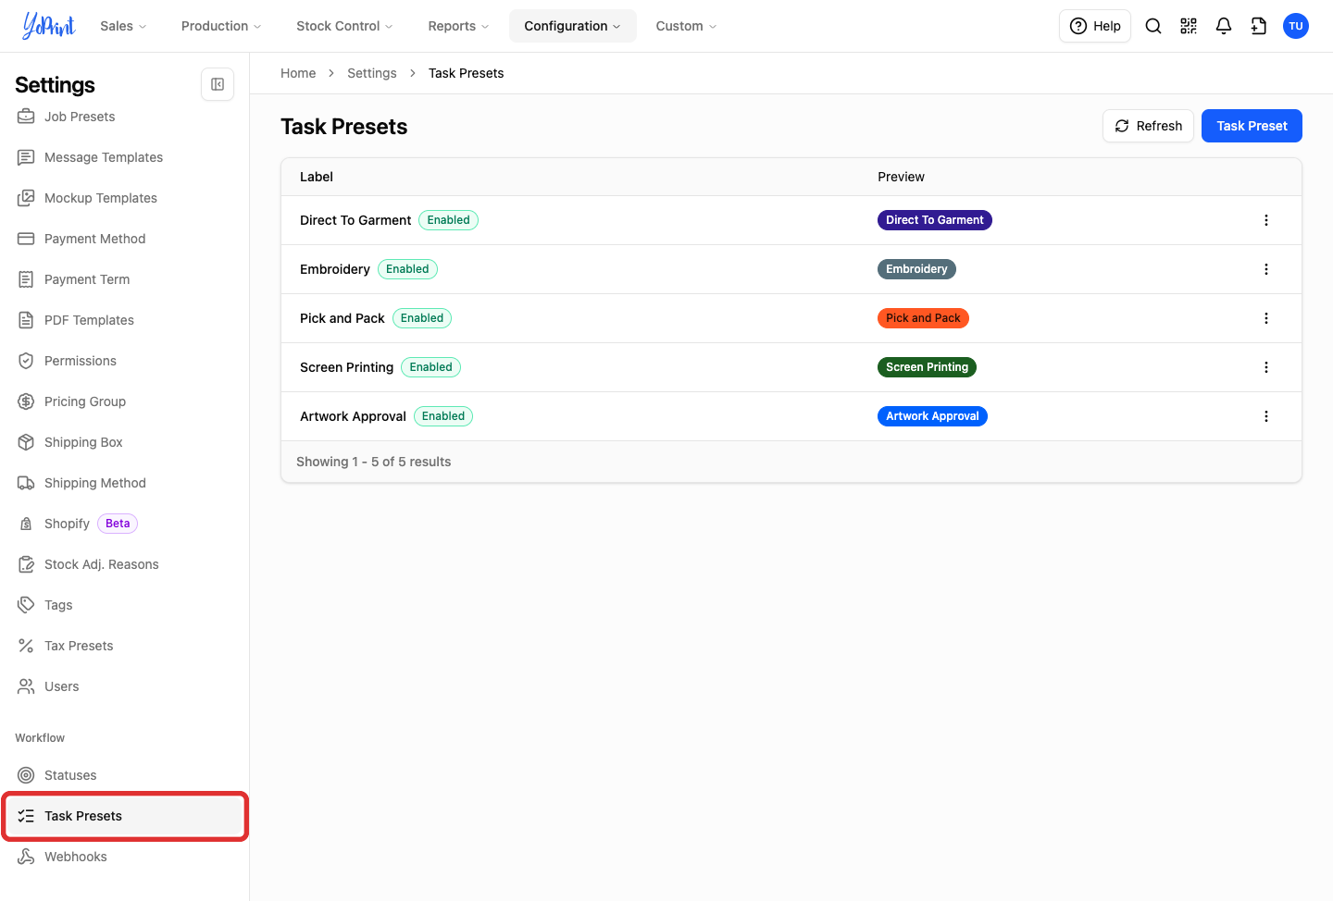This screenshot has width=1333, height=901.
Task: Select Task Presets in sidebar
Action: 125,816
